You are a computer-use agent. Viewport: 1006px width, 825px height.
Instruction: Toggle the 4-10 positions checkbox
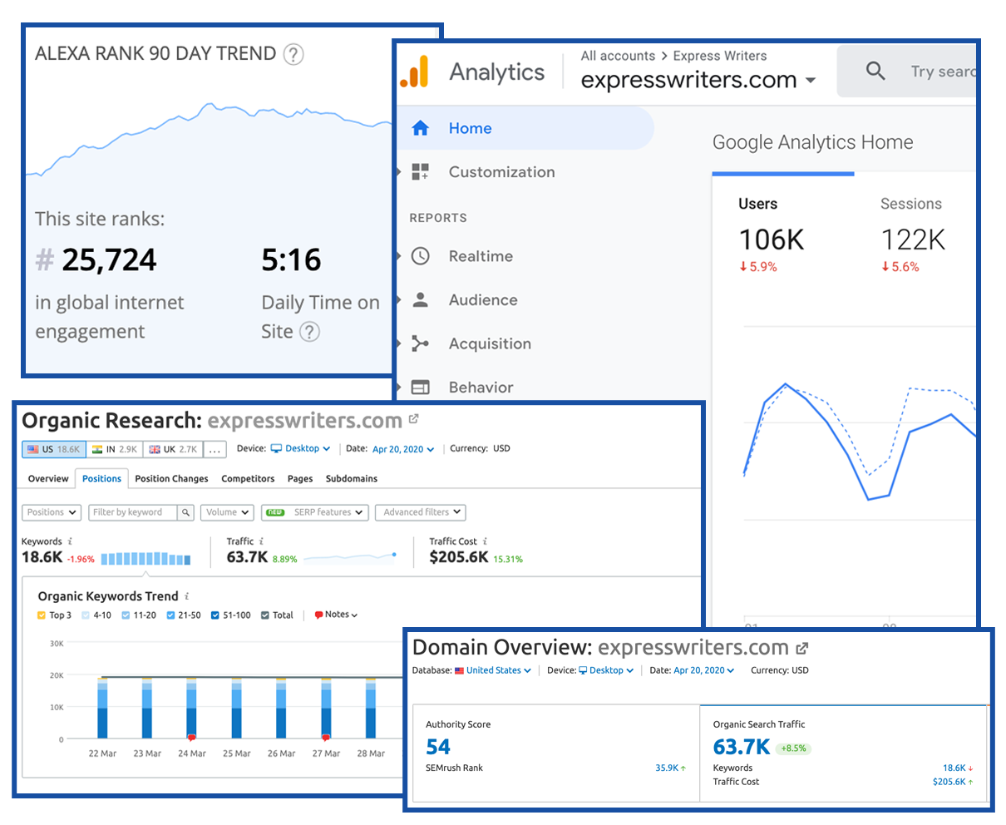tap(86, 615)
